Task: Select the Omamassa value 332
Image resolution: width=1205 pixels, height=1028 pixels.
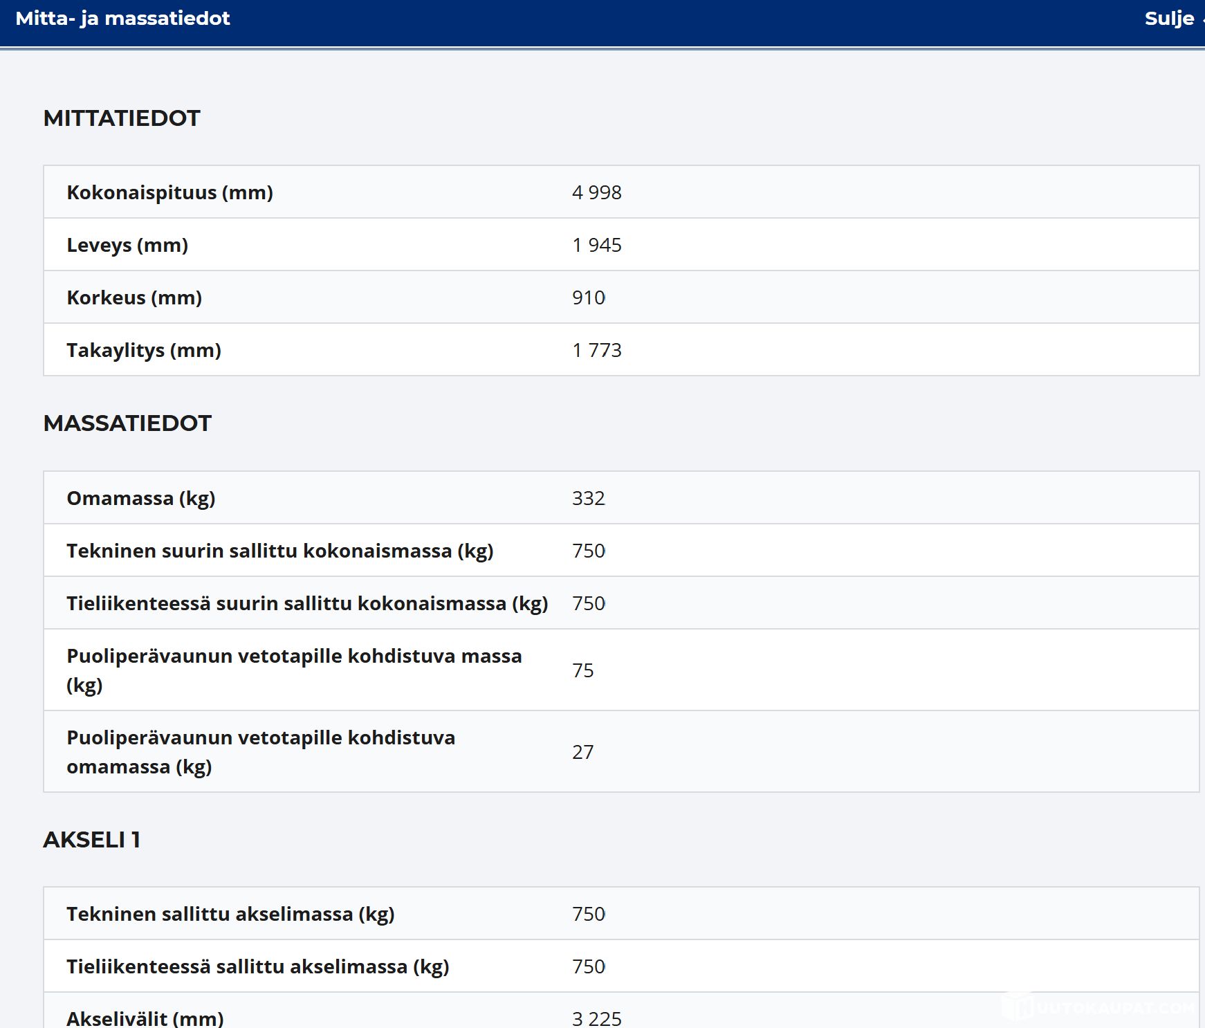Action: tap(588, 498)
